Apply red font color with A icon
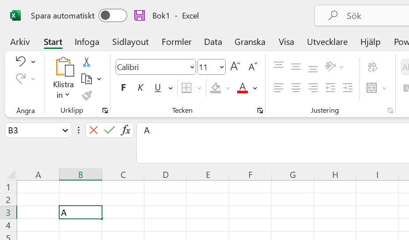The height and width of the screenshot is (240, 409). (x=242, y=88)
